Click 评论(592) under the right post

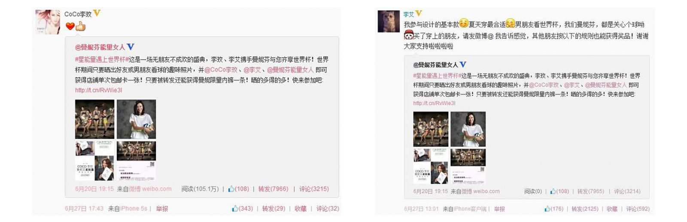638,209
